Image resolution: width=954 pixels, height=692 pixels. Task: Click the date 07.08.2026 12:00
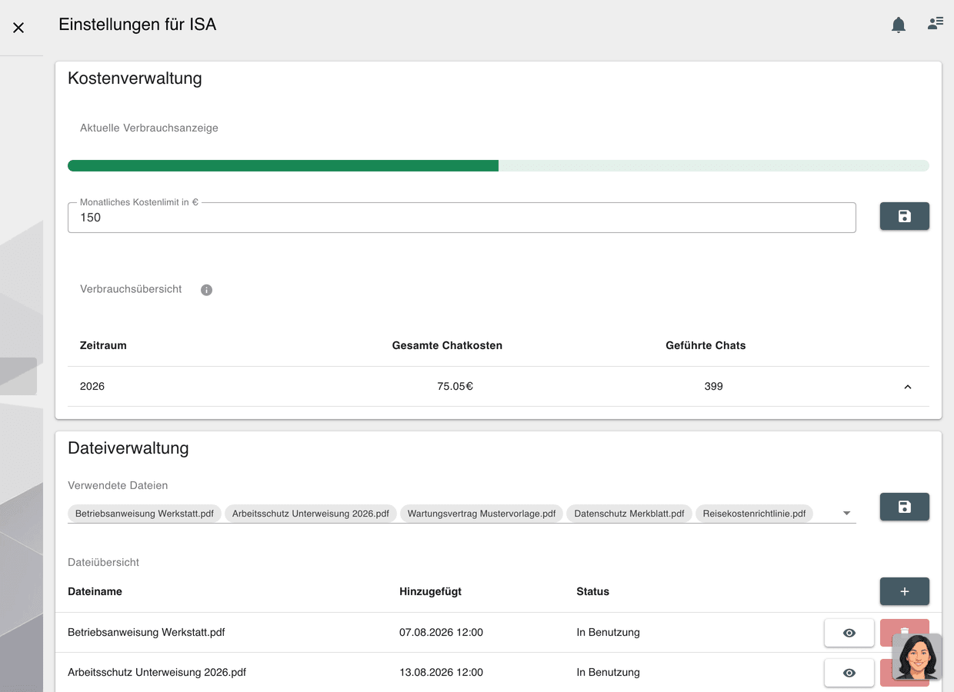[441, 632]
